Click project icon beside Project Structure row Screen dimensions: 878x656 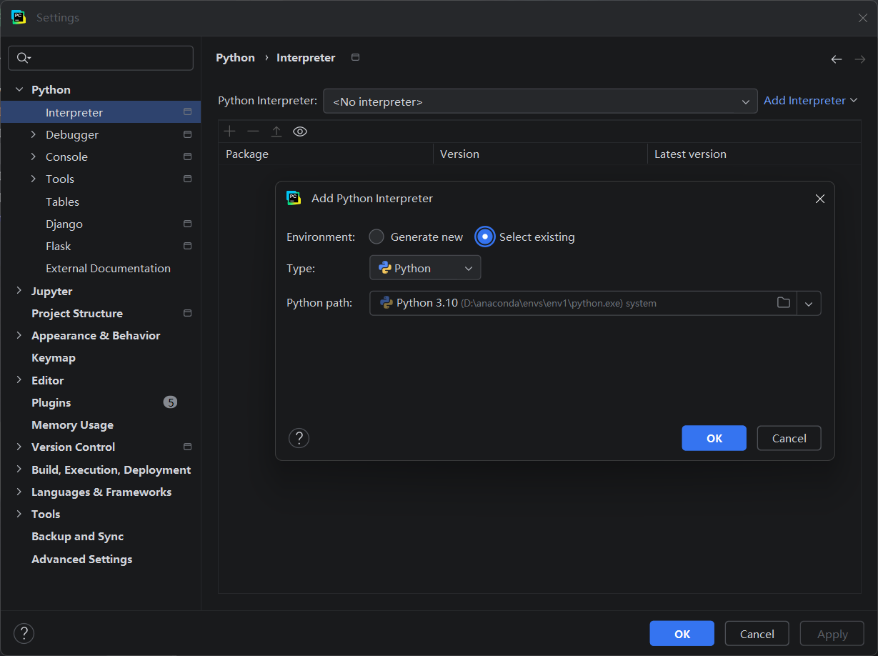point(187,313)
